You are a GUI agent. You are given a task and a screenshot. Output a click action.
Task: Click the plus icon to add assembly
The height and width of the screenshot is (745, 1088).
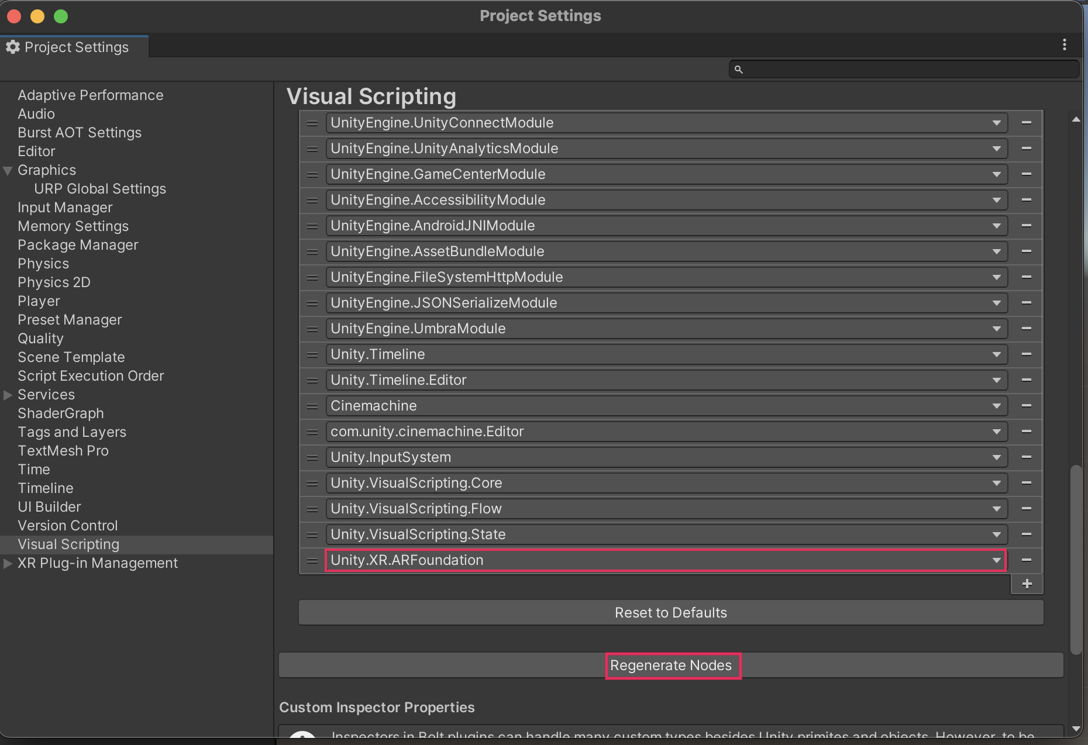[x=1027, y=584]
